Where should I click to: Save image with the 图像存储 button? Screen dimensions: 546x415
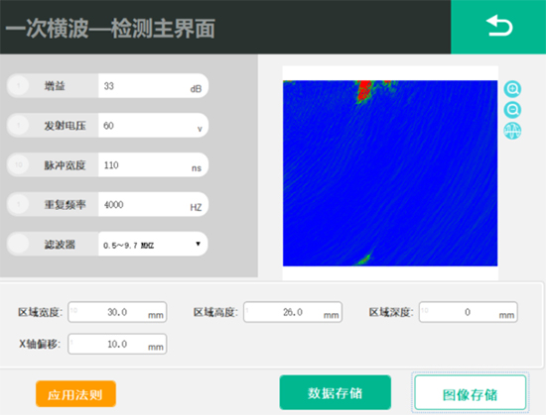pos(471,393)
